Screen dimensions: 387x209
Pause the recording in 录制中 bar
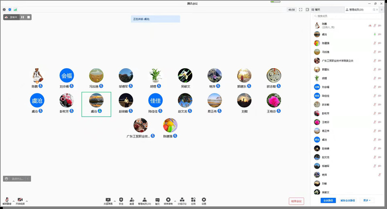pyautogui.click(x=22, y=17)
